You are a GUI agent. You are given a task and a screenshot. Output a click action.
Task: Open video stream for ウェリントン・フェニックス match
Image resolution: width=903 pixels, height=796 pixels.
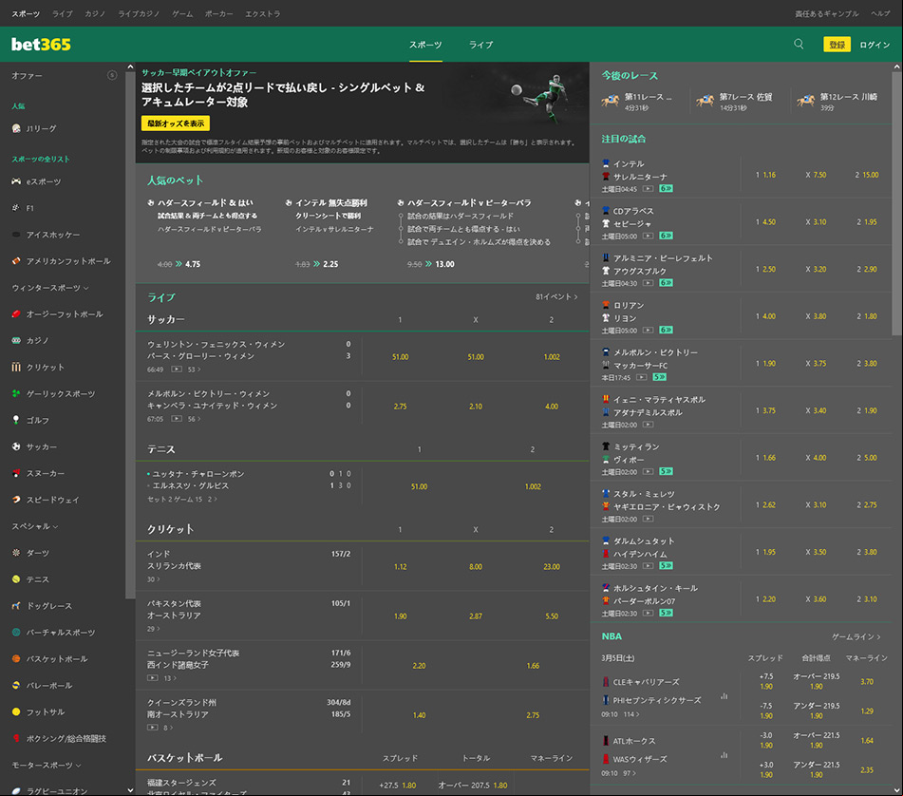[177, 370]
